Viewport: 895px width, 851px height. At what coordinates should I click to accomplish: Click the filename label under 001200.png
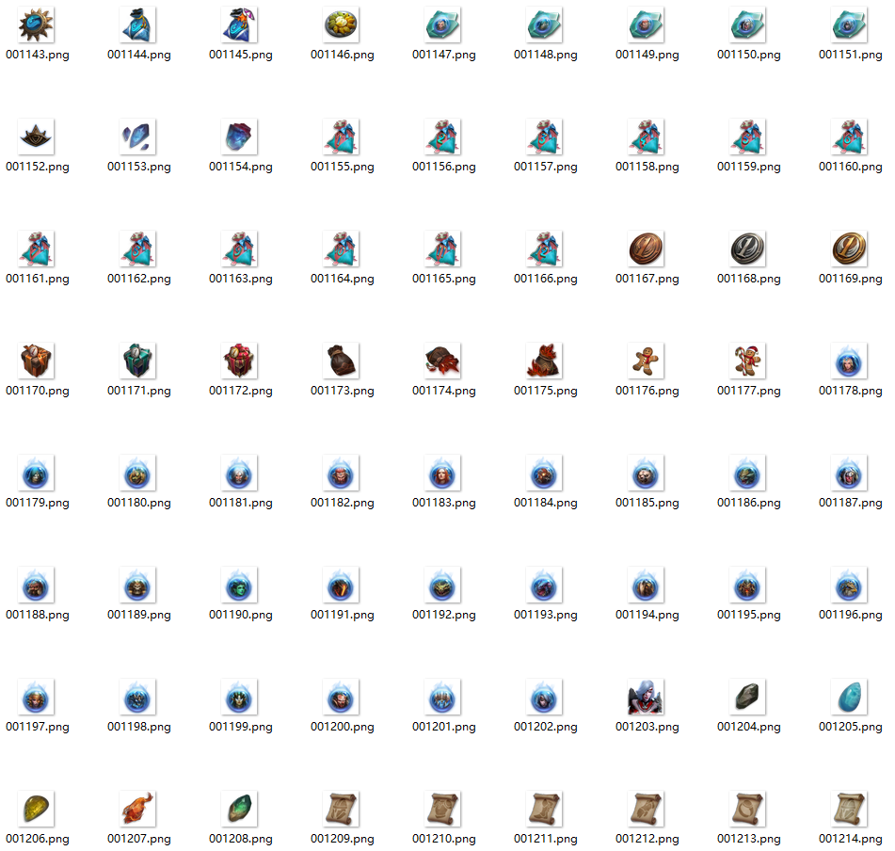point(341,727)
